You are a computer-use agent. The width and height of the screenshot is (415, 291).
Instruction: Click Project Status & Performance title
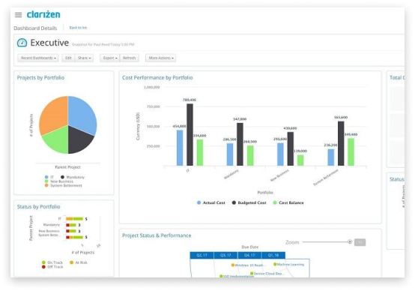(157, 235)
